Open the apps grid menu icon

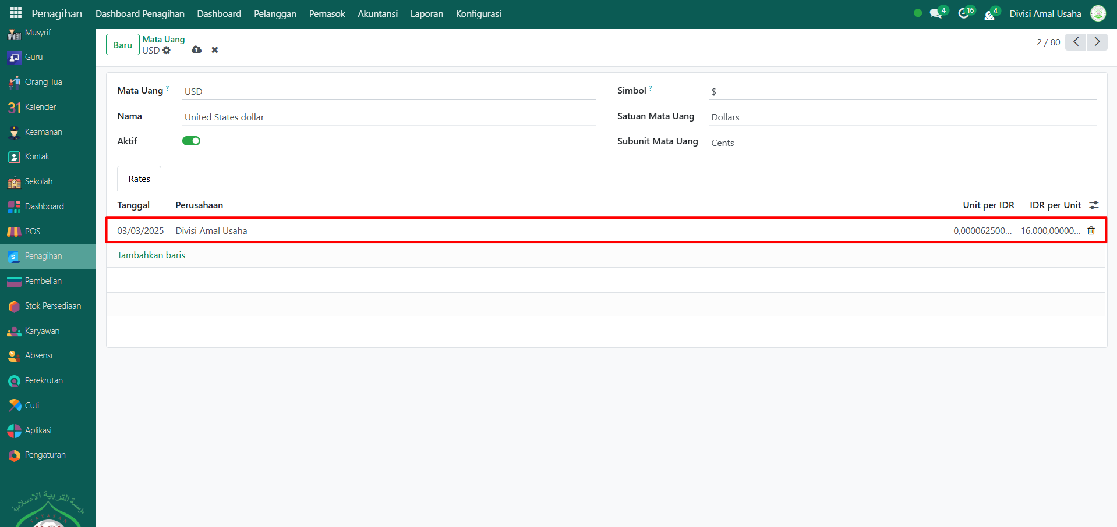point(16,13)
